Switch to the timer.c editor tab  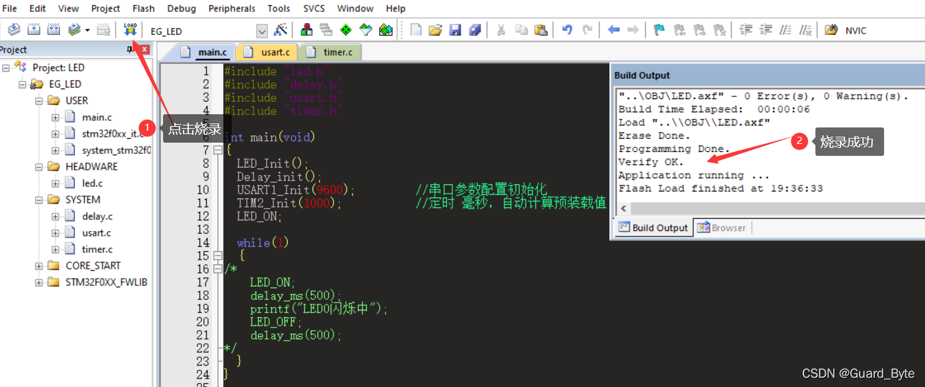click(330, 52)
